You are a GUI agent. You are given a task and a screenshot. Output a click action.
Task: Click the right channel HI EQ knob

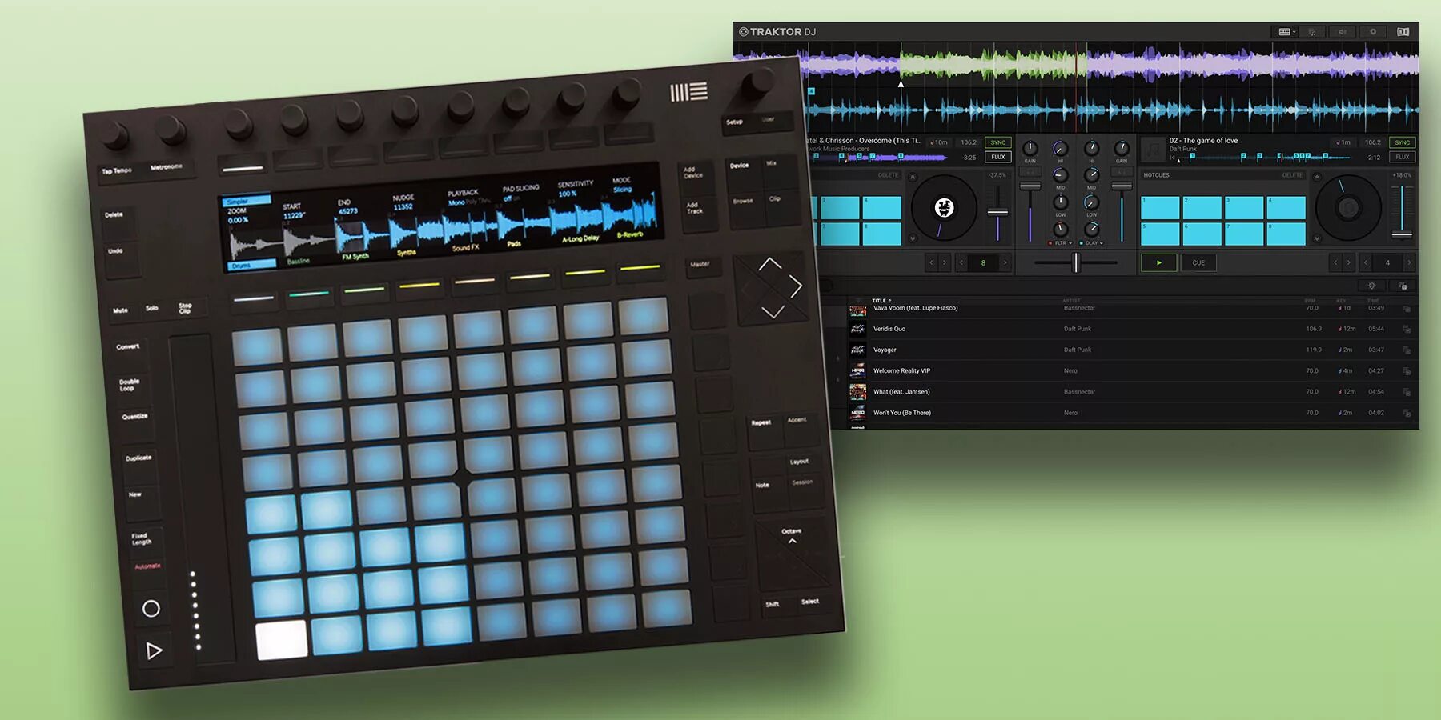click(x=1091, y=148)
